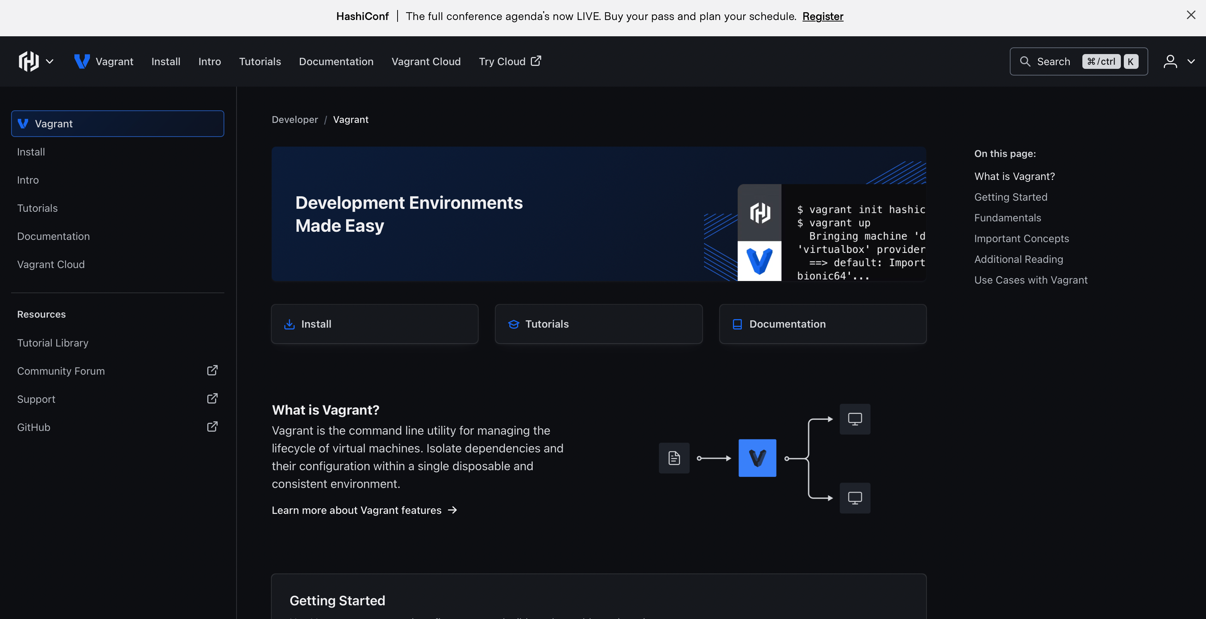Click Learn more about Vagrant features
This screenshot has height=619, width=1206.
click(x=364, y=510)
